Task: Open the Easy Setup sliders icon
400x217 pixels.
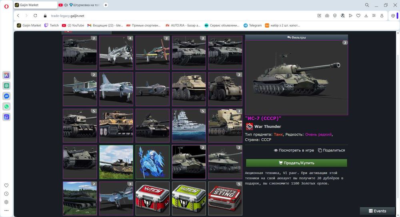Action: [374, 16]
